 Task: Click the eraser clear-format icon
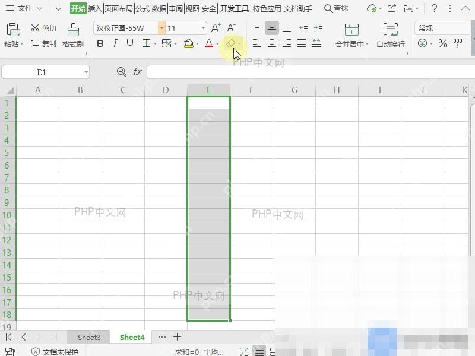[x=231, y=43]
